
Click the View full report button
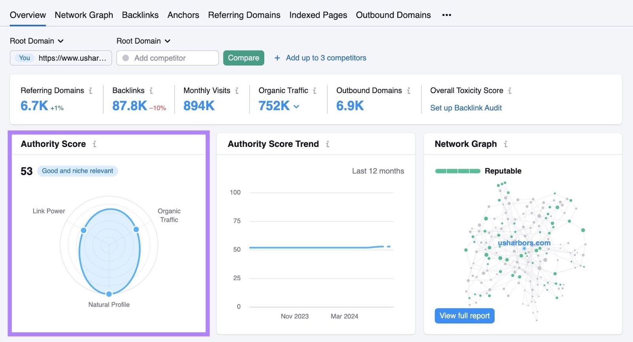pos(464,316)
